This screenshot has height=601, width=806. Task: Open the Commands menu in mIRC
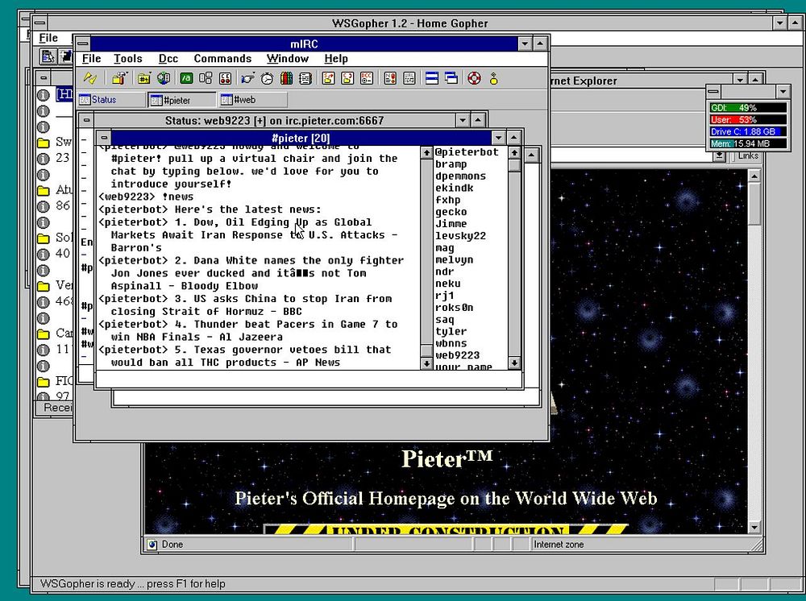point(222,58)
